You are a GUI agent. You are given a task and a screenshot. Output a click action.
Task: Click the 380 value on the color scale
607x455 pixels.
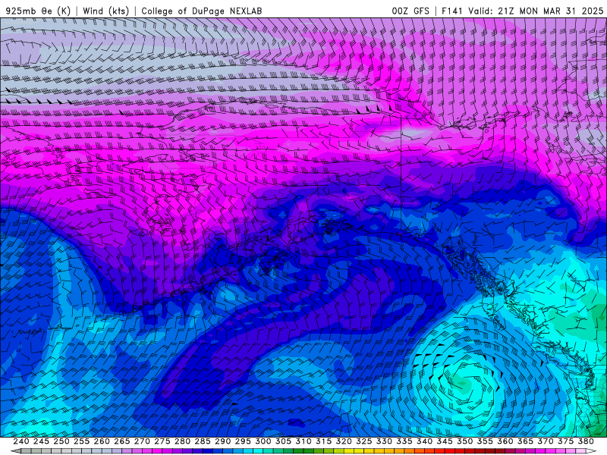pyautogui.click(x=586, y=441)
